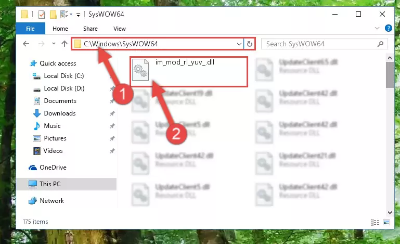
Task: Open the address bar history dropdown
Action: (x=239, y=44)
